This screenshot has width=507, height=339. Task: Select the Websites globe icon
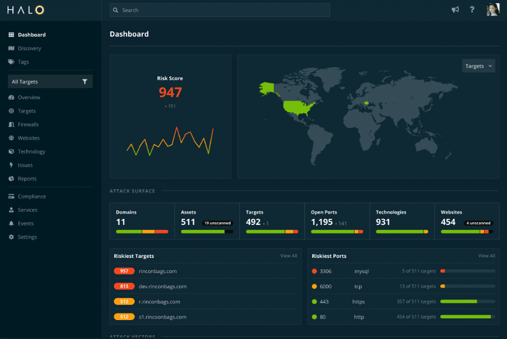click(12, 138)
